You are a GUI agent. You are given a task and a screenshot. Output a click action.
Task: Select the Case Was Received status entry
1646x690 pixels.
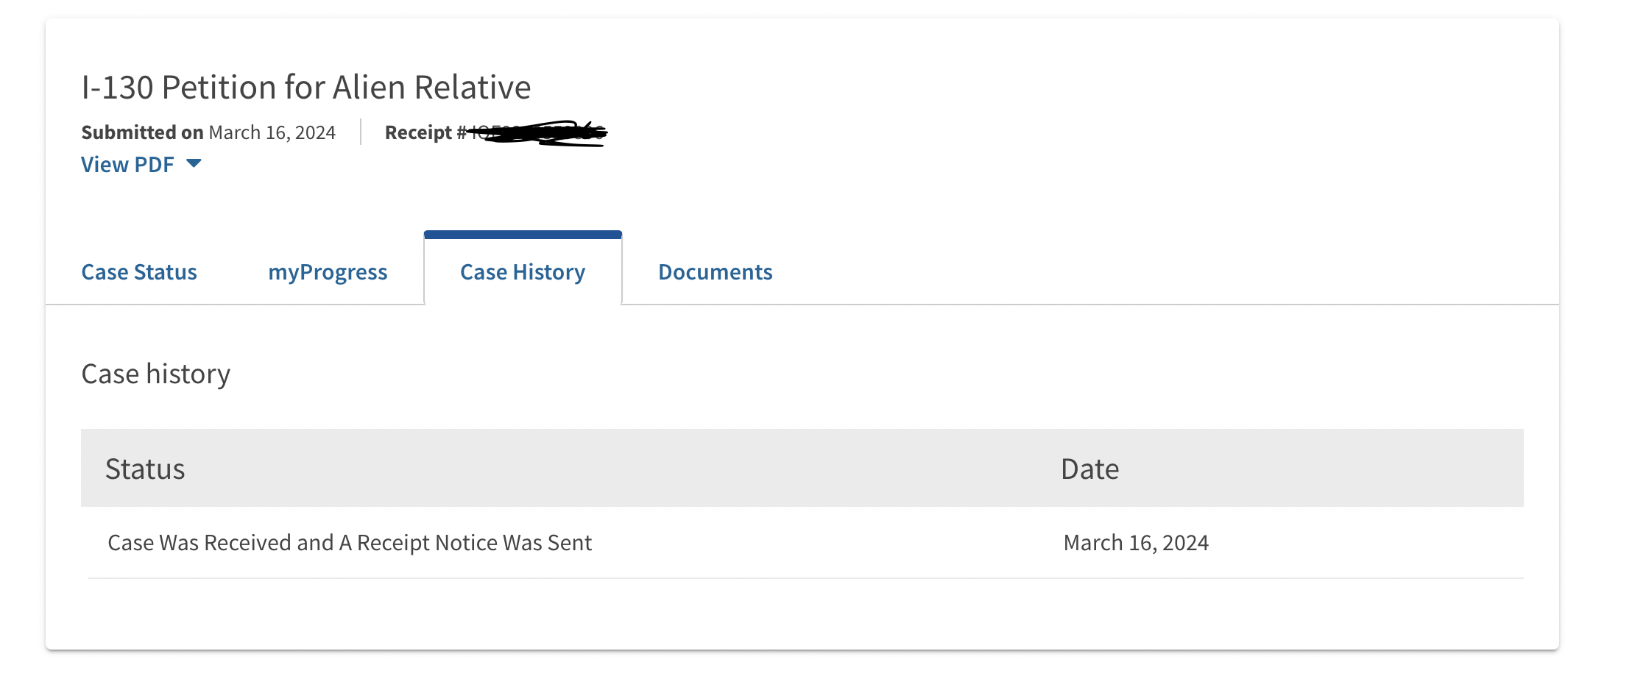[x=350, y=543]
